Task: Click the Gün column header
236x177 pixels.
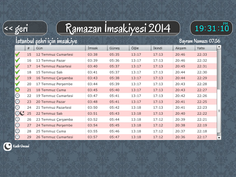Action: pyautogui.click(x=60, y=48)
